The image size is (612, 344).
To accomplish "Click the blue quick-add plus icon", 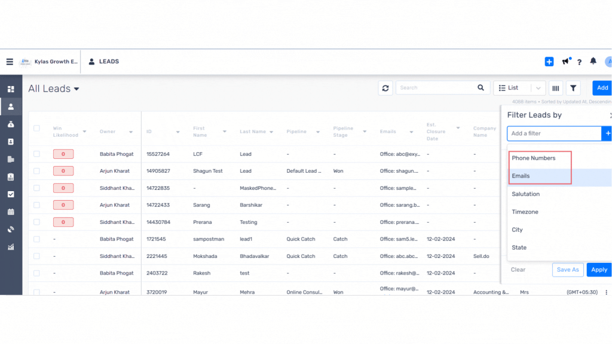I will [549, 62].
